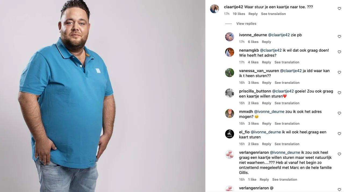
Task: Expand View replies under claartje42's comment
Action: tap(246, 24)
